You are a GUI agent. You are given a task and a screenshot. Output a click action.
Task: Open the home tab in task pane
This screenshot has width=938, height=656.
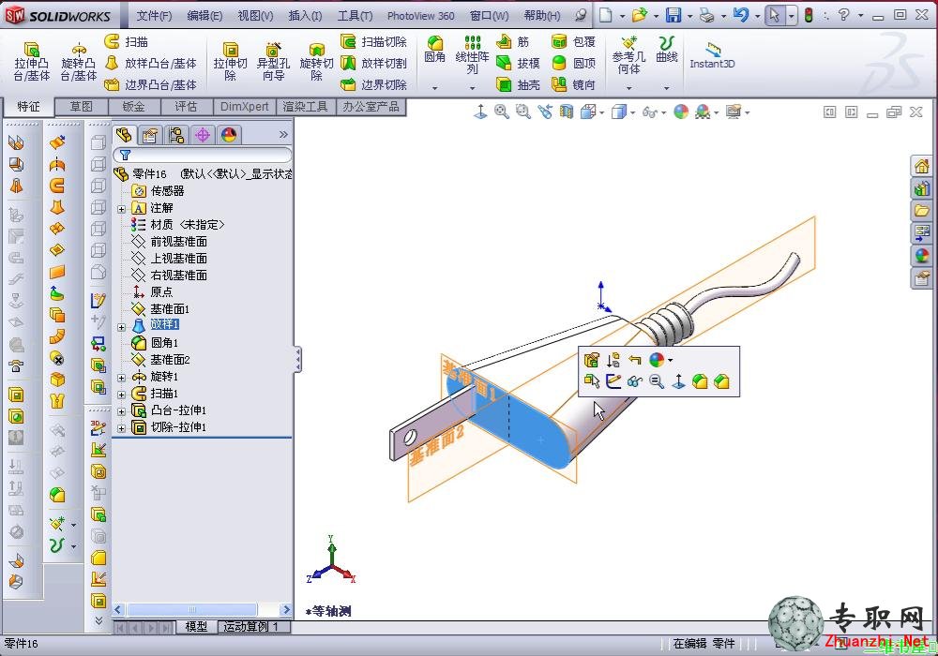pos(922,167)
